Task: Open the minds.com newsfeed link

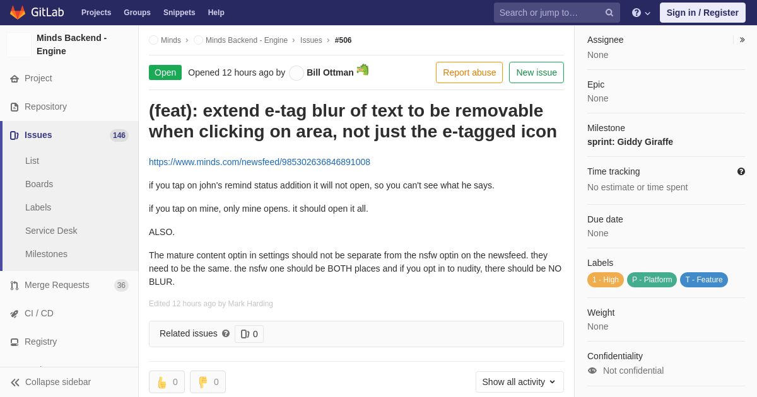Action: click(259, 162)
